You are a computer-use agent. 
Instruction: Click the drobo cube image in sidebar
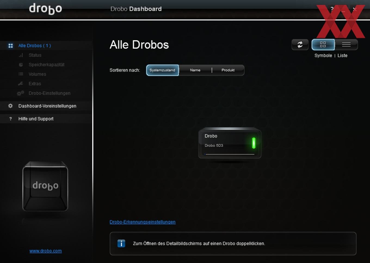45,186
